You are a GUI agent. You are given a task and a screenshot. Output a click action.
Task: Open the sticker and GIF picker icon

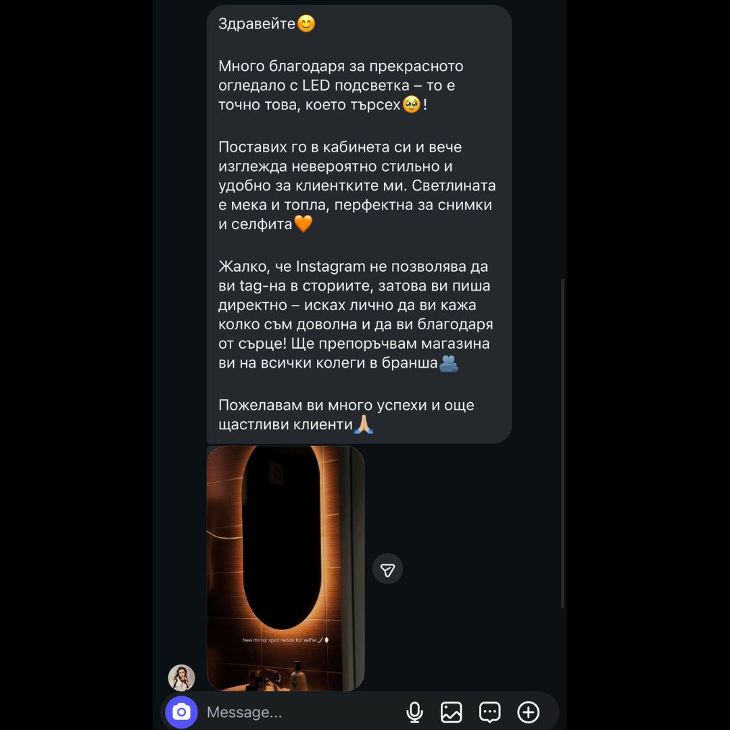(489, 712)
